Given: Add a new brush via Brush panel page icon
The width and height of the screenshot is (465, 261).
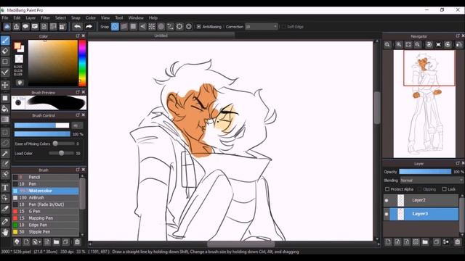Looking at the screenshot, I should coord(26,242).
